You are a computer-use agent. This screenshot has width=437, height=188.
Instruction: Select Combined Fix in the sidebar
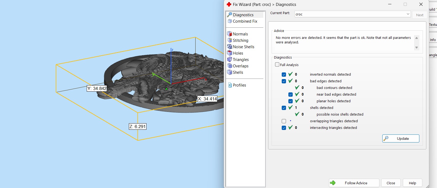coord(245,21)
